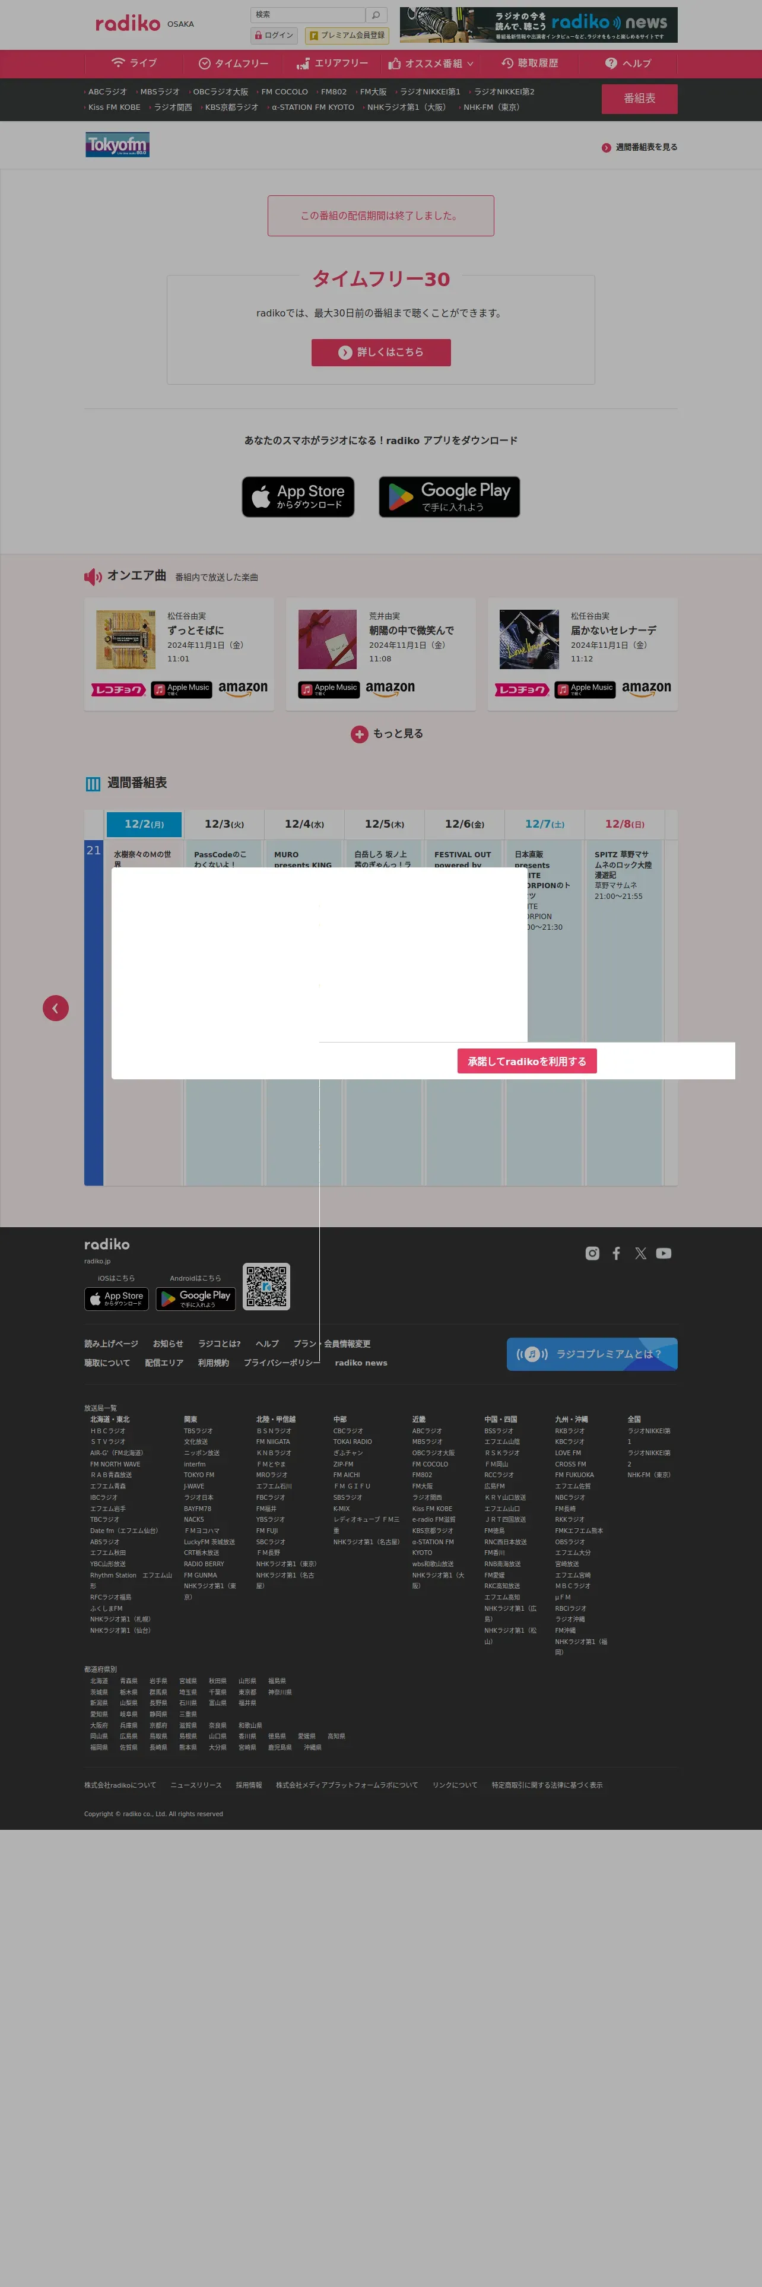Click レコチョク icon for ずっとそばに
The height and width of the screenshot is (2287, 762).
click(119, 690)
